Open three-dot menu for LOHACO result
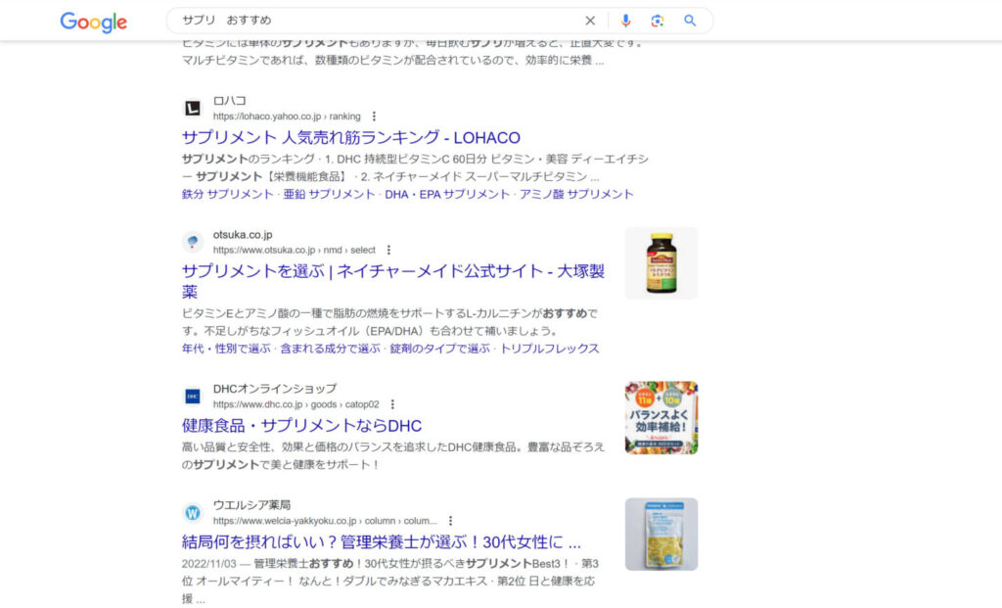 pyautogui.click(x=374, y=117)
